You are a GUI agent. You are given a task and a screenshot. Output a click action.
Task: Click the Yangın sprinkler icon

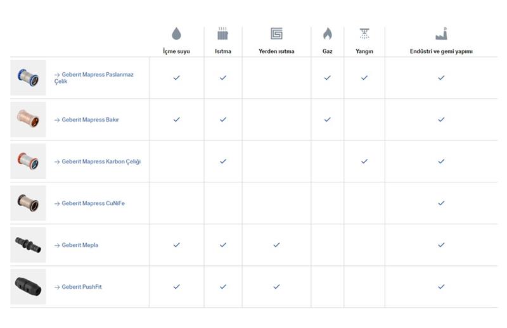click(364, 34)
